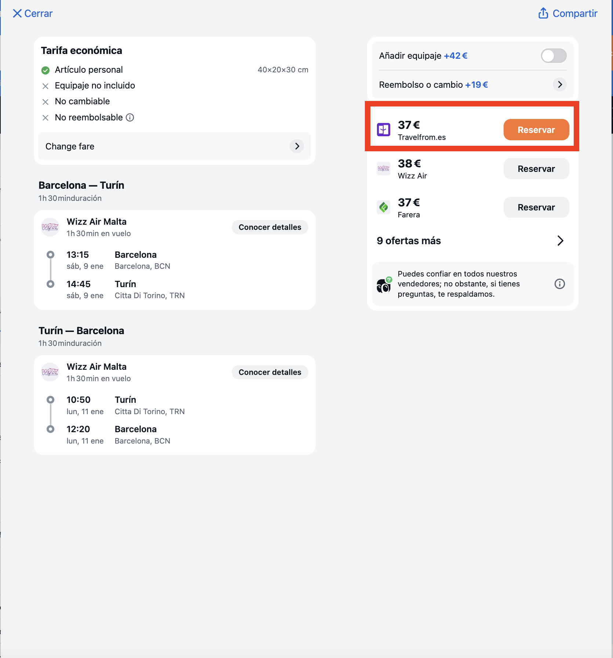Open the Change fare chevron
Image resolution: width=613 pixels, height=658 pixels.
(x=297, y=146)
